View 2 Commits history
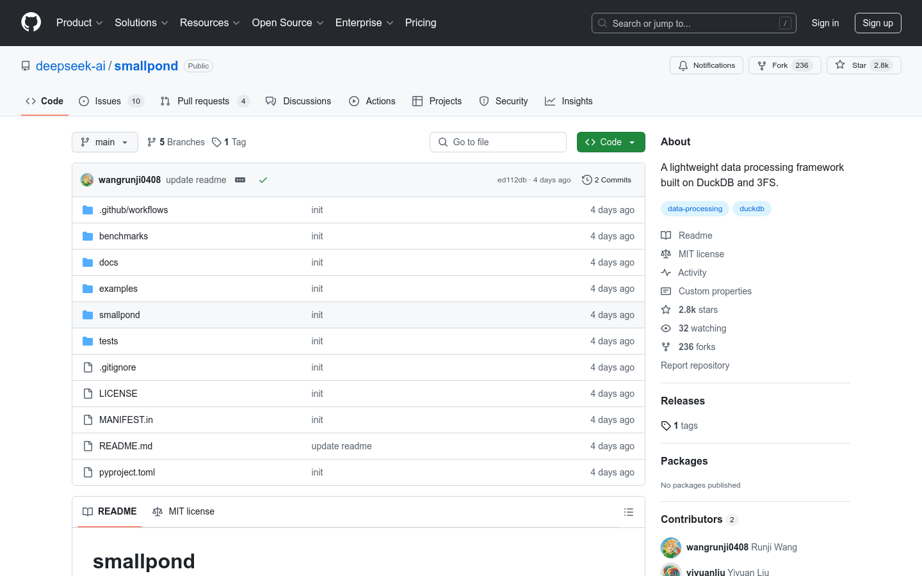The width and height of the screenshot is (922, 576). 606,180
